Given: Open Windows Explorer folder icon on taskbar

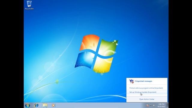Looking at the screenshot, I should (45, 105).
